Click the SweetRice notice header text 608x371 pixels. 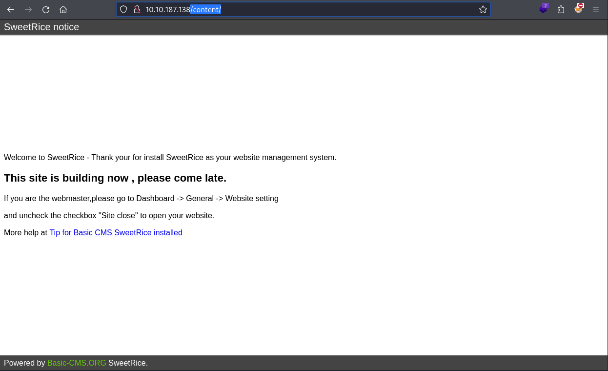point(41,27)
